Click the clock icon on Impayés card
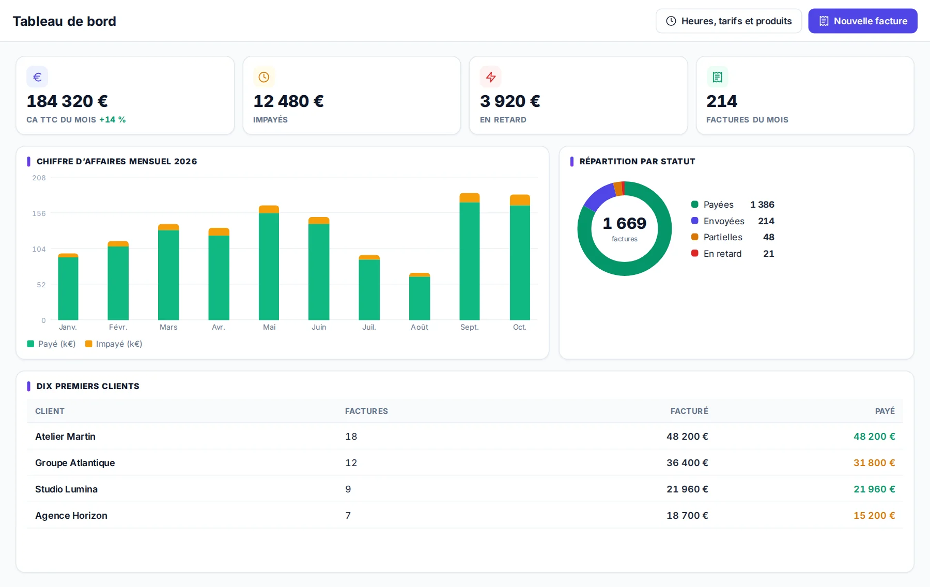The height and width of the screenshot is (587, 930). [x=264, y=77]
